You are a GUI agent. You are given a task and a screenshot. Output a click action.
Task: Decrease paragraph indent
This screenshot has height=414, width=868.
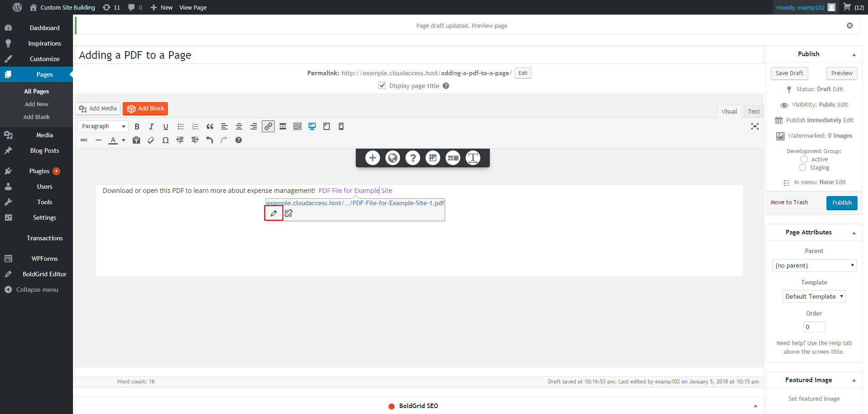click(x=180, y=140)
